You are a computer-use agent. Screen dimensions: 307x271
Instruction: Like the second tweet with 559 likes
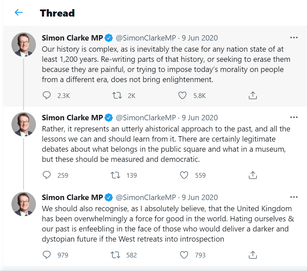coord(184,175)
